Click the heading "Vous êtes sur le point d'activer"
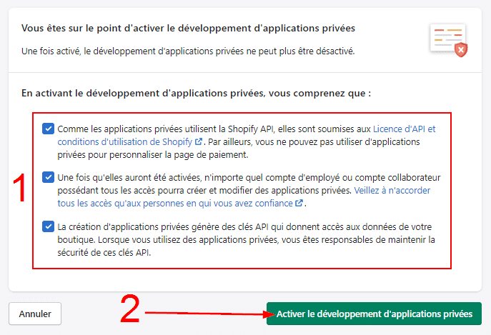 tap(189, 28)
